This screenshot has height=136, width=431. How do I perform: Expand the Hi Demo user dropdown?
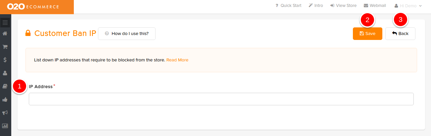pyautogui.click(x=408, y=6)
